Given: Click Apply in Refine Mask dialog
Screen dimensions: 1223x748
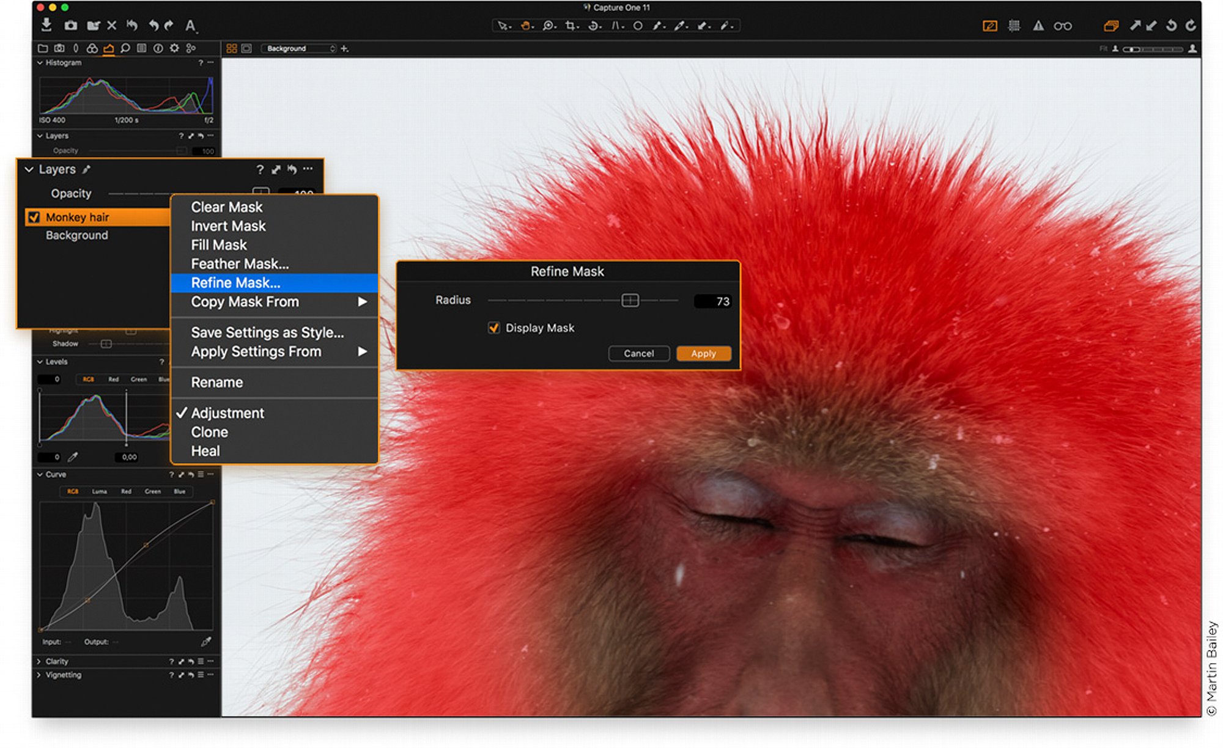Looking at the screenshot, I should pos(703,353).
